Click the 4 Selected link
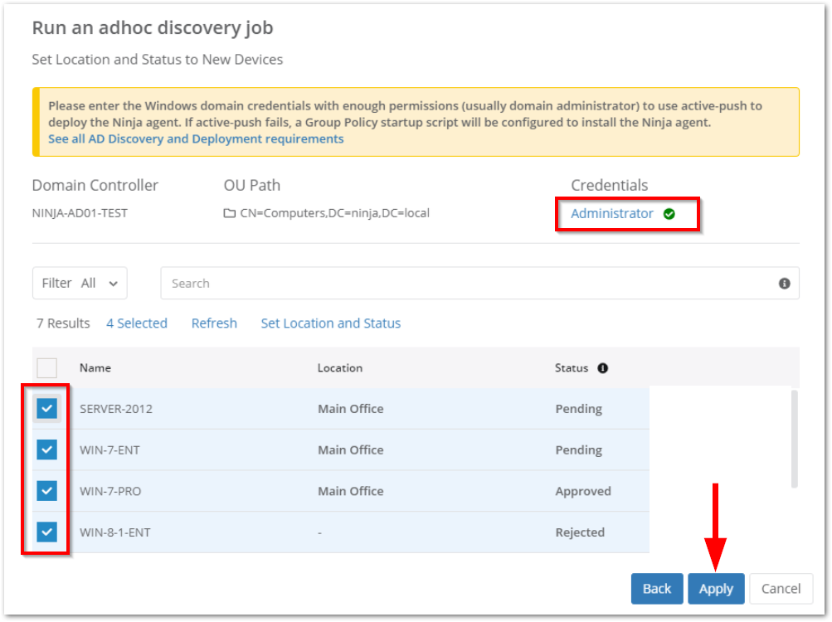The height and width of the screenshot is (622, 832). pos(137,323)
